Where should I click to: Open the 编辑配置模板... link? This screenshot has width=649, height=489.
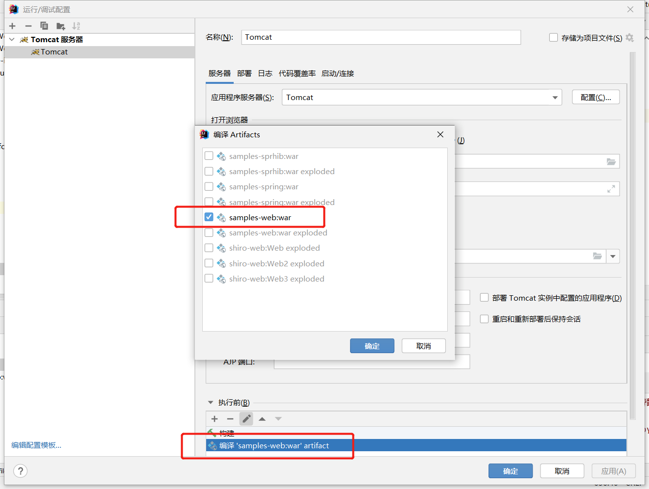[36, 445]
